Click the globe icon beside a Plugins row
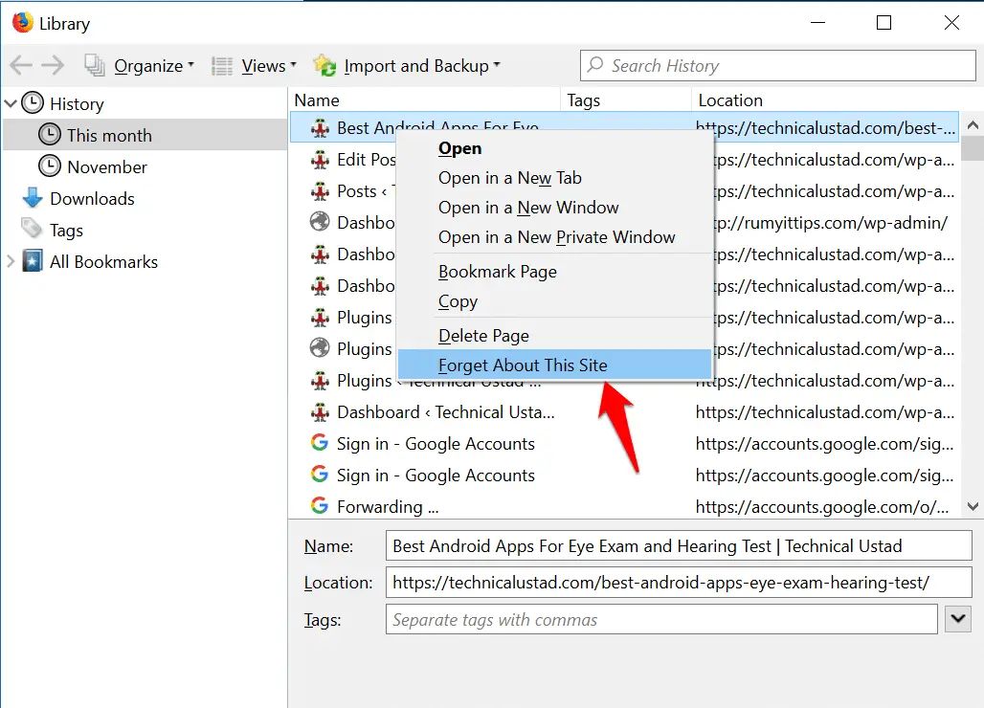 click(320, 348)
